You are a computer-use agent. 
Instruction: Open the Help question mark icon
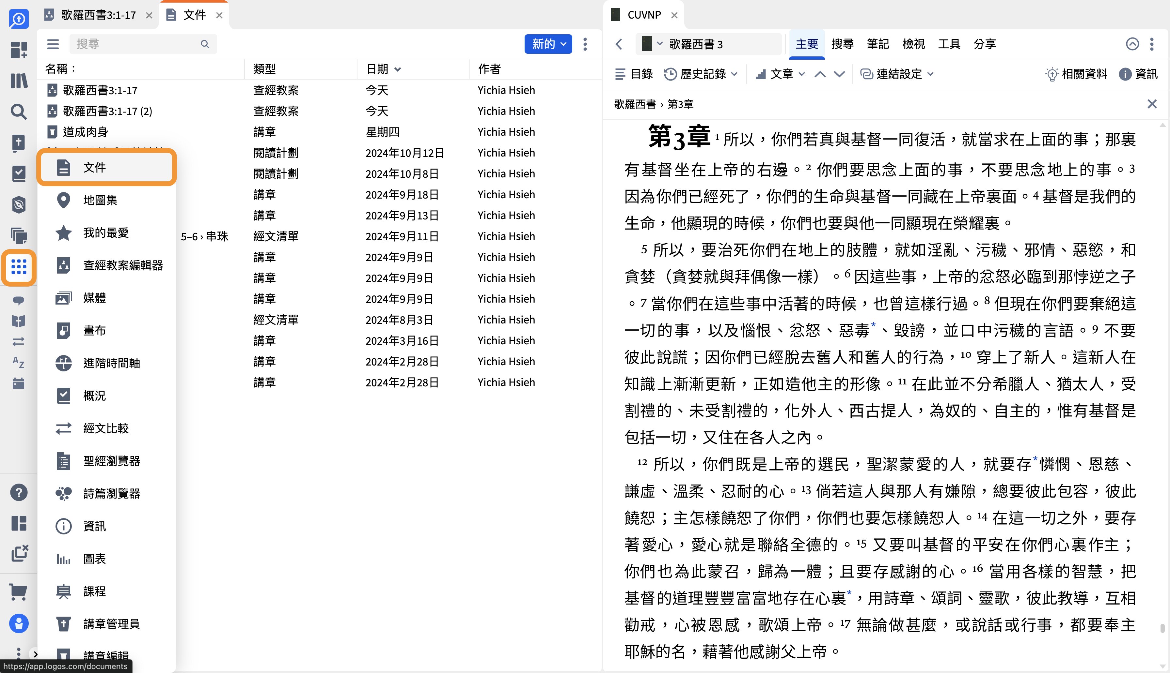point(19,492)
